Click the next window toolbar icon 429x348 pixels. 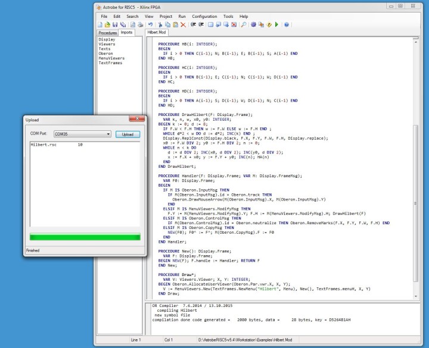tap(226, 24)
